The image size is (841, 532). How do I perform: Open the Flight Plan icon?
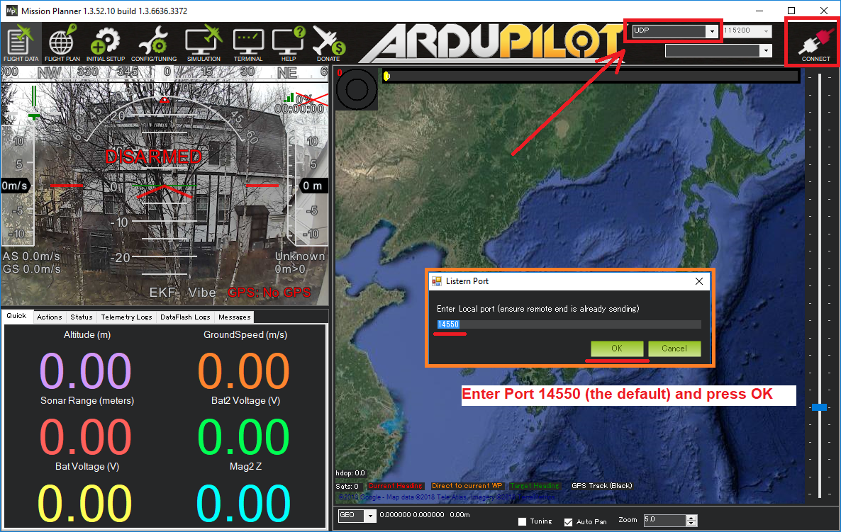point(62,43)
